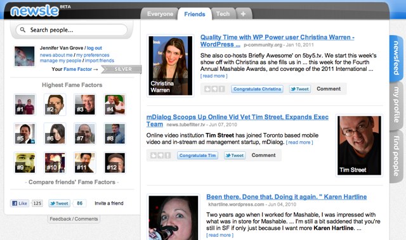Expand read more on the mDialog article

click(299, 142)
